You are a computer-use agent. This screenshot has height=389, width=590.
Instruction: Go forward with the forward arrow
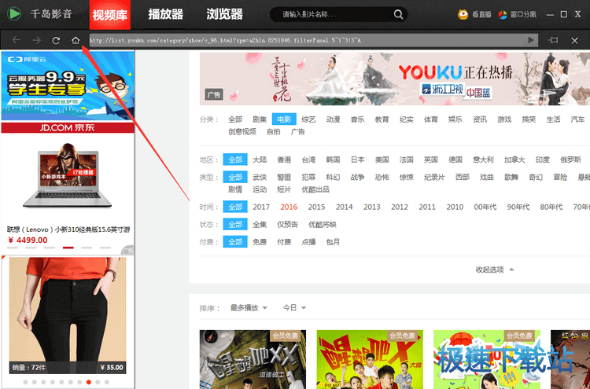pos(36,40)
